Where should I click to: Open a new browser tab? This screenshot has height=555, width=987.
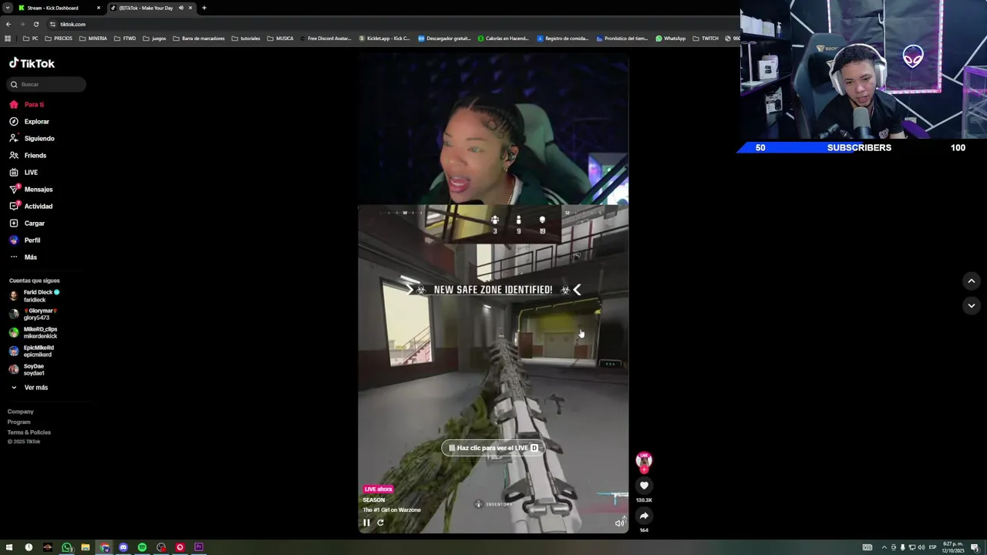pyautogui.click(x=204, y=8)
